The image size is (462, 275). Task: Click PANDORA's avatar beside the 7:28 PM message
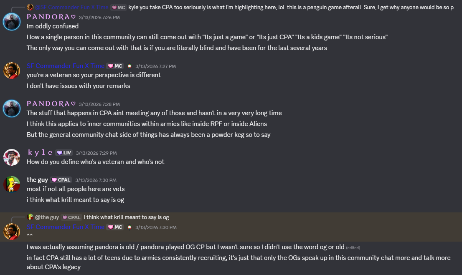coord(12,108)
